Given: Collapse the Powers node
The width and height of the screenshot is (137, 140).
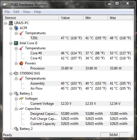Looking at the screenshot, I should 16,64.
